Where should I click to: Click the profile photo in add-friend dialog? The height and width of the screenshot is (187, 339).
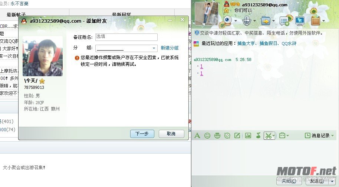tap(43, 56)
